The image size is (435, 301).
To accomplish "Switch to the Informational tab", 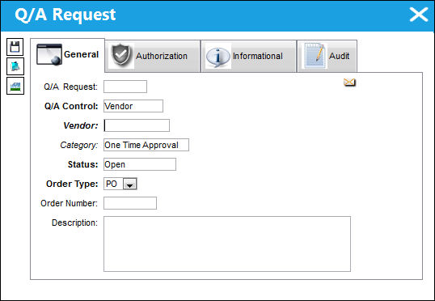I will tap(248, 56).
